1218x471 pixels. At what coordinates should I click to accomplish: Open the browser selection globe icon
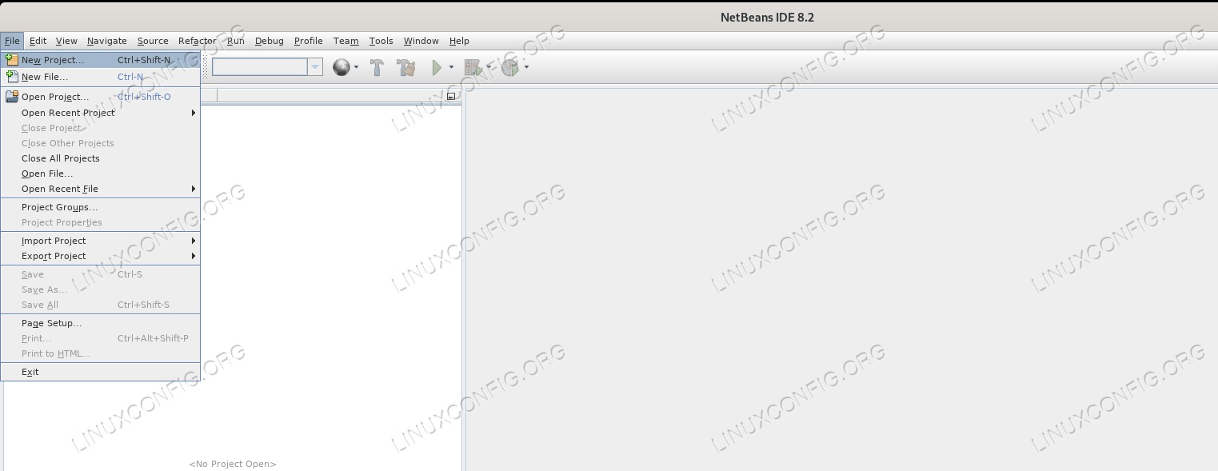click(x=341, y=67)
